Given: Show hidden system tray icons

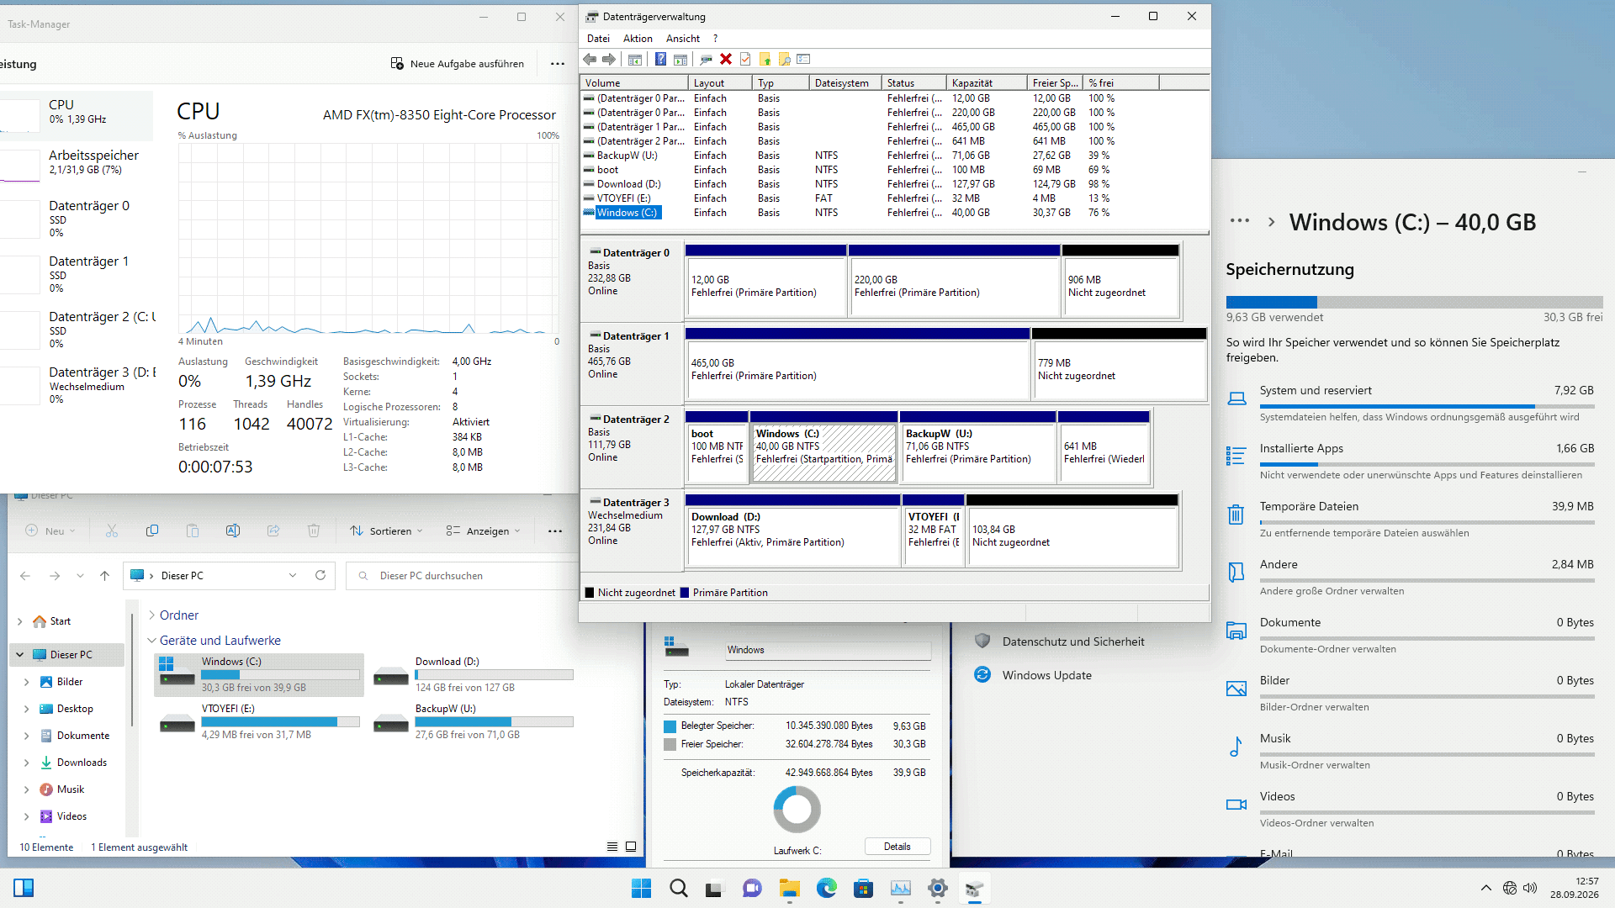Looking at the screenshot, I should coord(1486,888).
